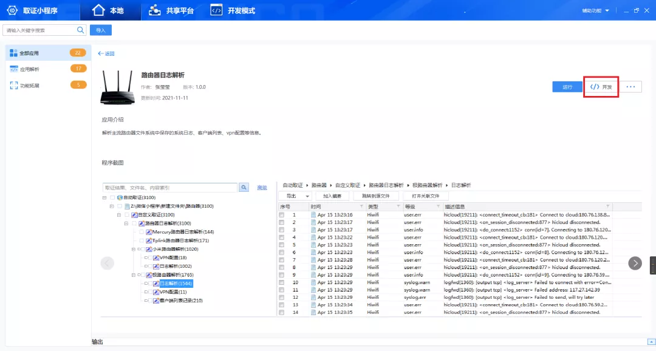Image resolution: width=656 pixels, height=351 pixels.
Task: Click in the keyword search input field
Action: click(x=39, y=30)
